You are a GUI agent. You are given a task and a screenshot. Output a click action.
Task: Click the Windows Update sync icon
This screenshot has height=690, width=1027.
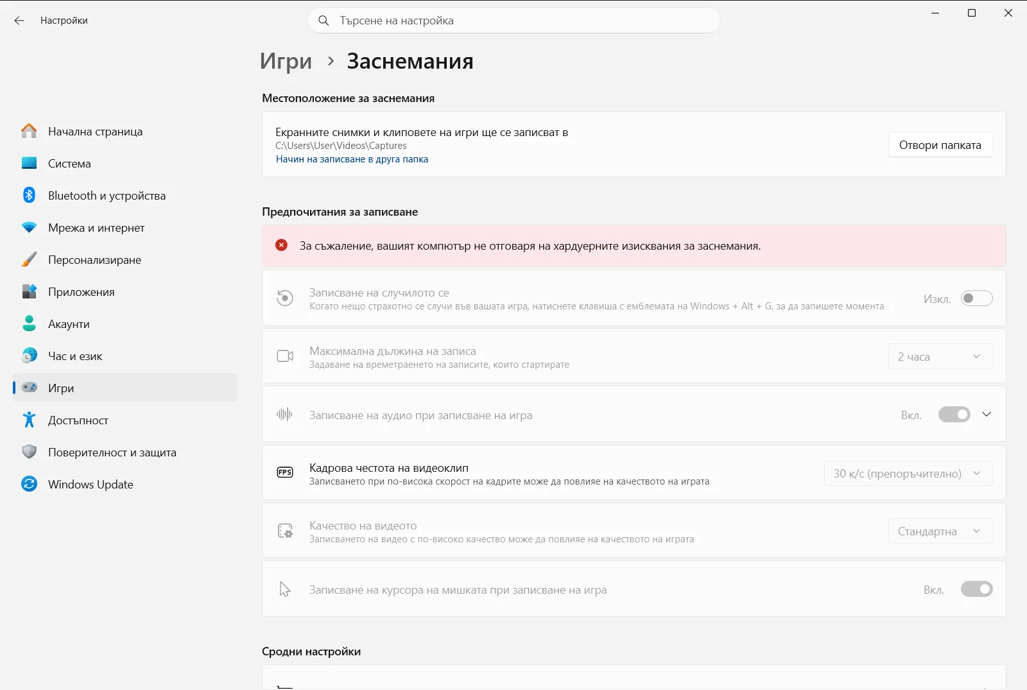point(29,484)
